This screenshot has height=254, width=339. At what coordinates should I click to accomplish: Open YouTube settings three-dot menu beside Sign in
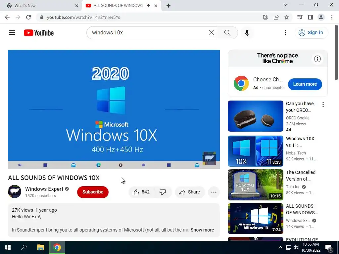(285, 33)
